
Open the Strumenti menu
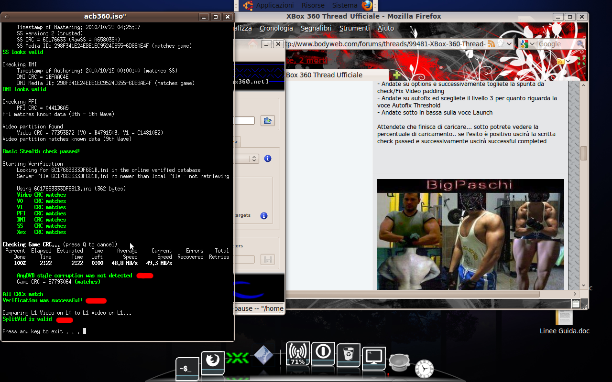coord(354,28)
